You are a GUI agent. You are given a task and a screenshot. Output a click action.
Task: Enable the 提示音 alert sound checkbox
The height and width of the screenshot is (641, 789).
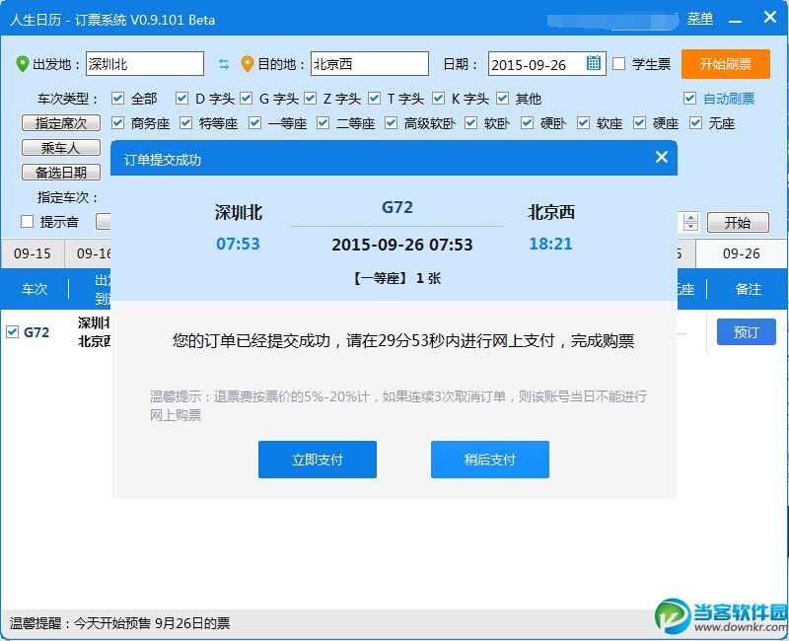click(x=28, y=221)
